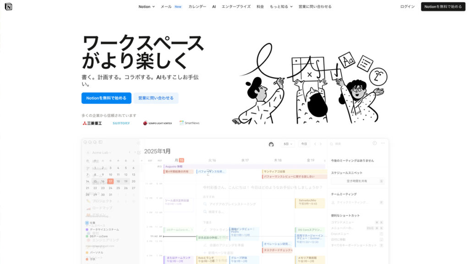Viewport: 469px width, 264px height.
Task: Open the three-dot more menu in the calendar preview
Action: pos(383,143)
